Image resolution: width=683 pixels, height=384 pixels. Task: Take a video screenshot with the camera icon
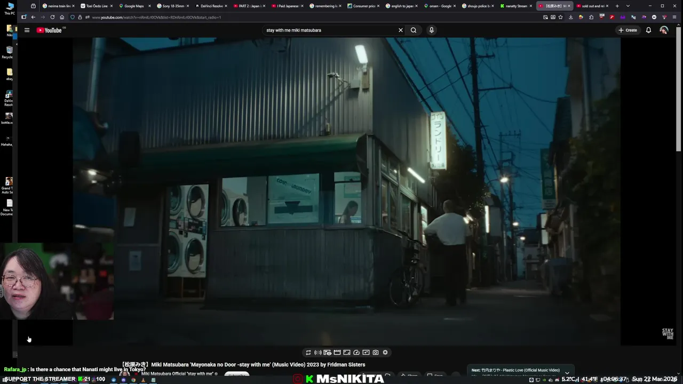(x=376, y=353)
